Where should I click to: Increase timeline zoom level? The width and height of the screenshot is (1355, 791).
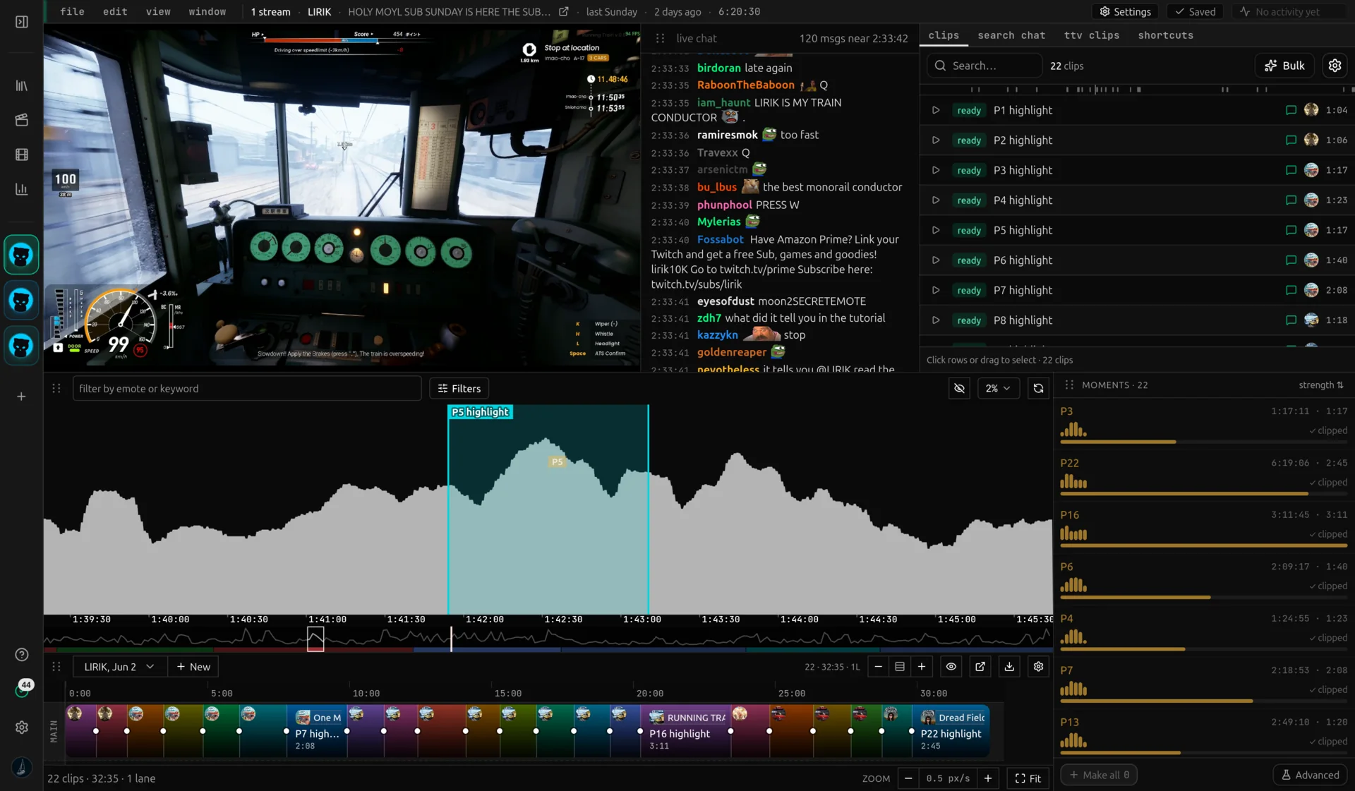pos(988,779)
